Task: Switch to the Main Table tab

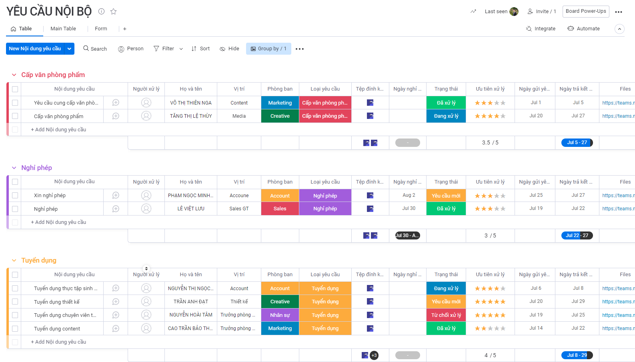Action: click(x=63, y=29)
